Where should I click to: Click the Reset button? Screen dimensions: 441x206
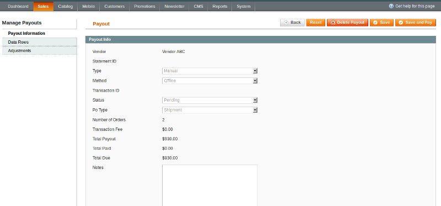pos(315,23)
